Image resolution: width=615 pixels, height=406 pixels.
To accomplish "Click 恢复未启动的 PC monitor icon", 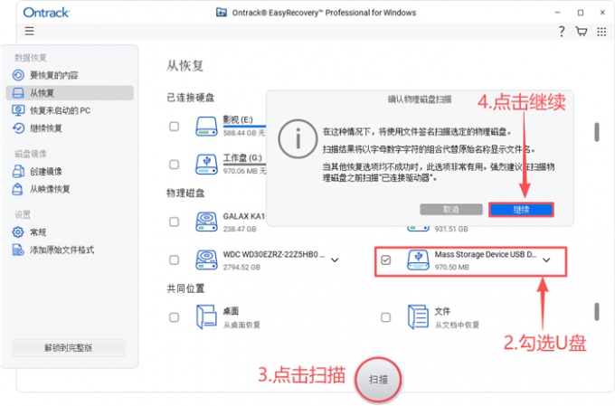I will coord(18,110).
